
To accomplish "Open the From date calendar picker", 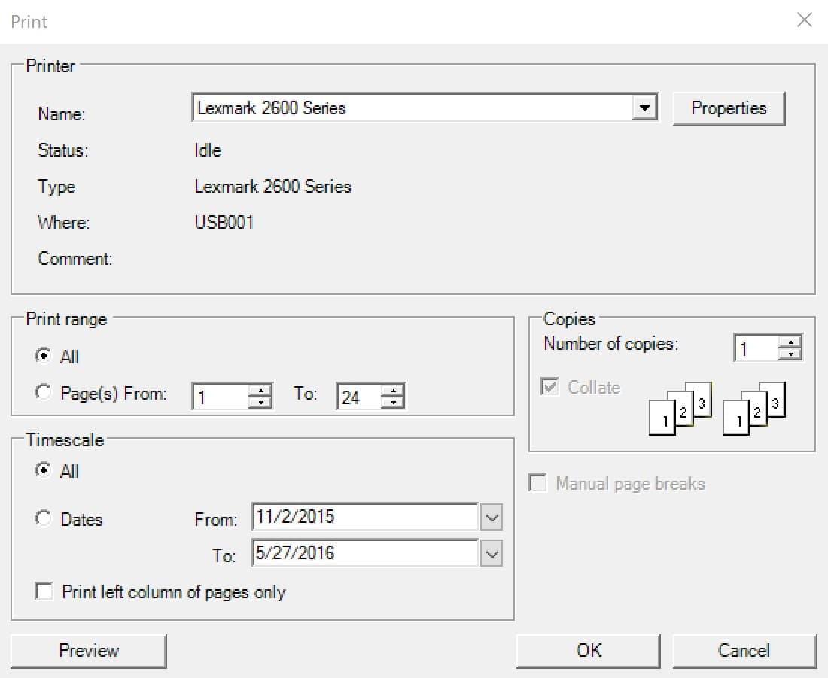I will (492, 517).
